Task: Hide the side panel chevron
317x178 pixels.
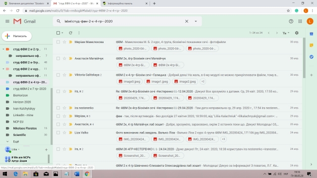Action: pyautogui.click(x=312, y=164)
